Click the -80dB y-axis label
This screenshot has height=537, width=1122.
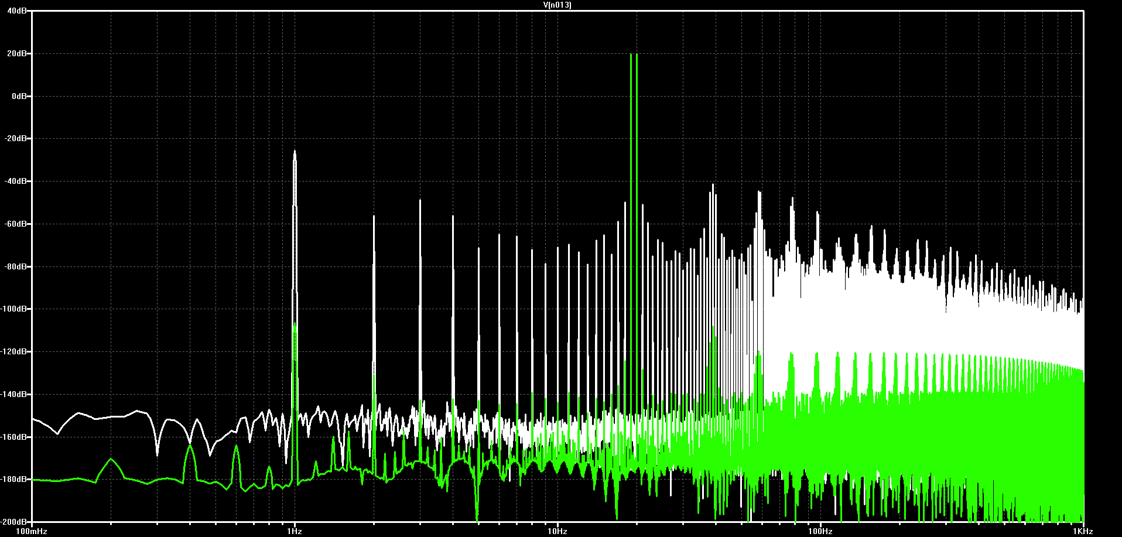tap(16, 266)
